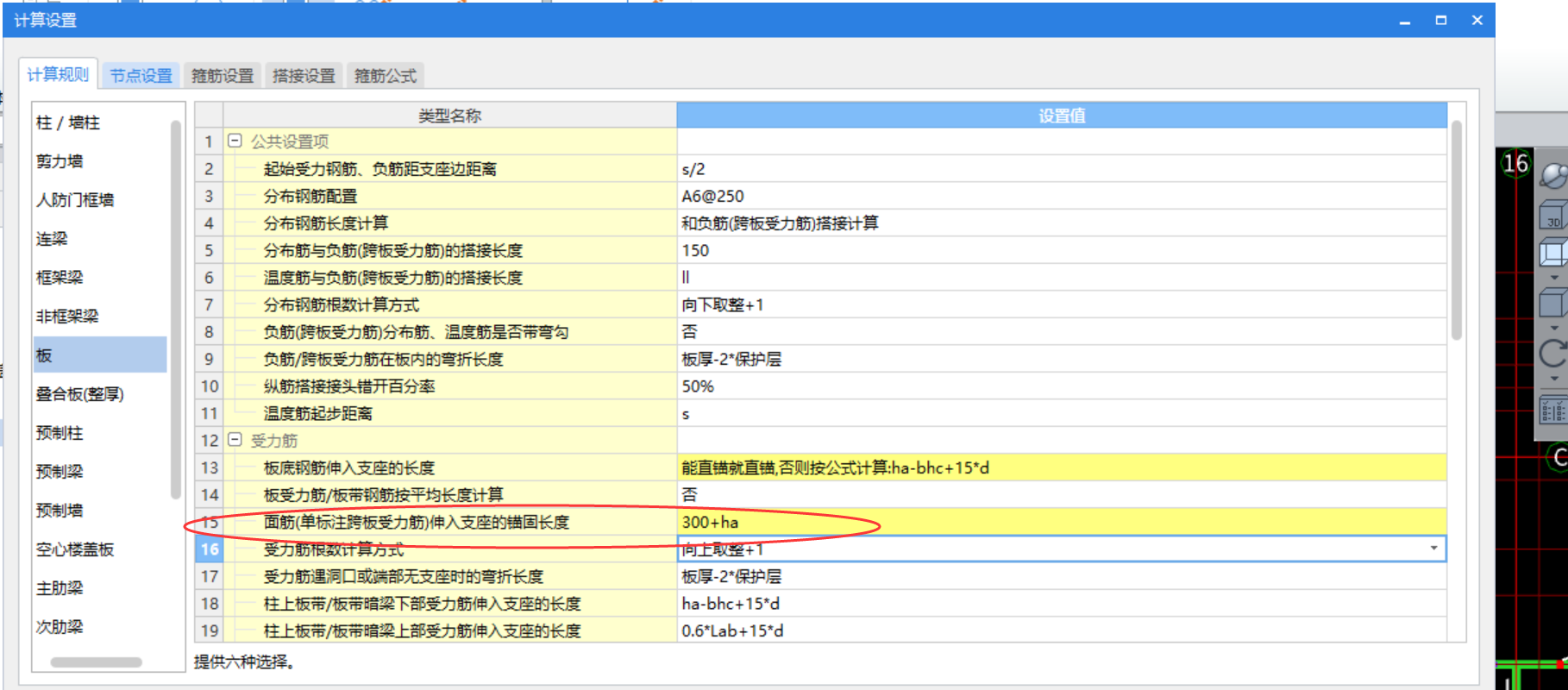Select 柱 / 墙柱 in component list

[100, 122]
